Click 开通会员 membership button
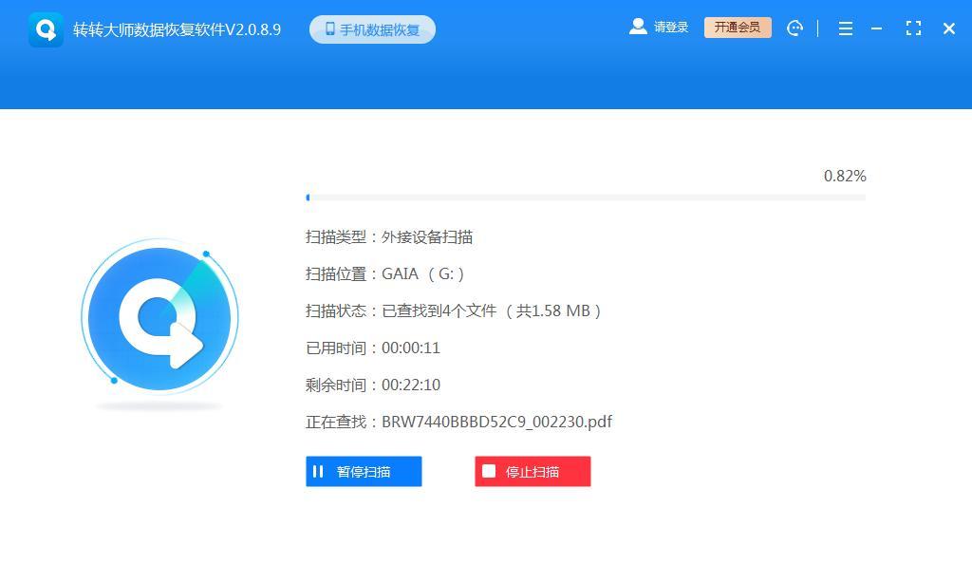Image resolution: width=972 pixels, height=583 pixels. [x=738, y=28]
